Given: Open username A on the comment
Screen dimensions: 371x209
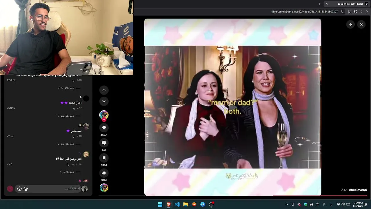Looking at the screenshot, I should point(81,97).
